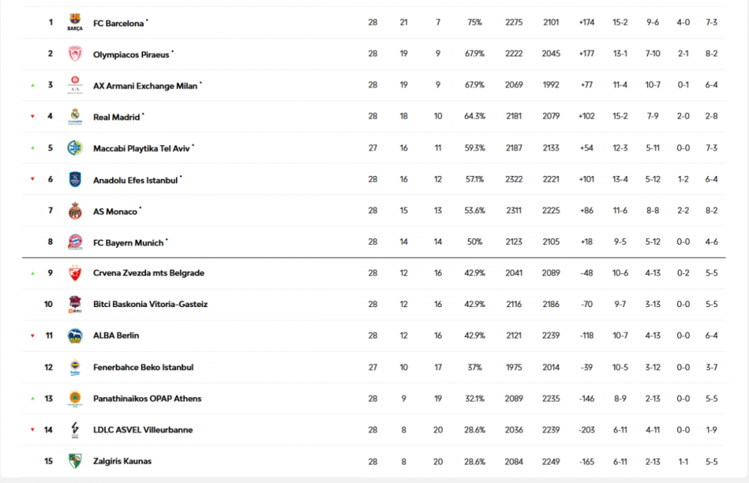The image size is (749, 483).
Task: Click the Real Madrid crest icon
Action: tap(75, 116)
